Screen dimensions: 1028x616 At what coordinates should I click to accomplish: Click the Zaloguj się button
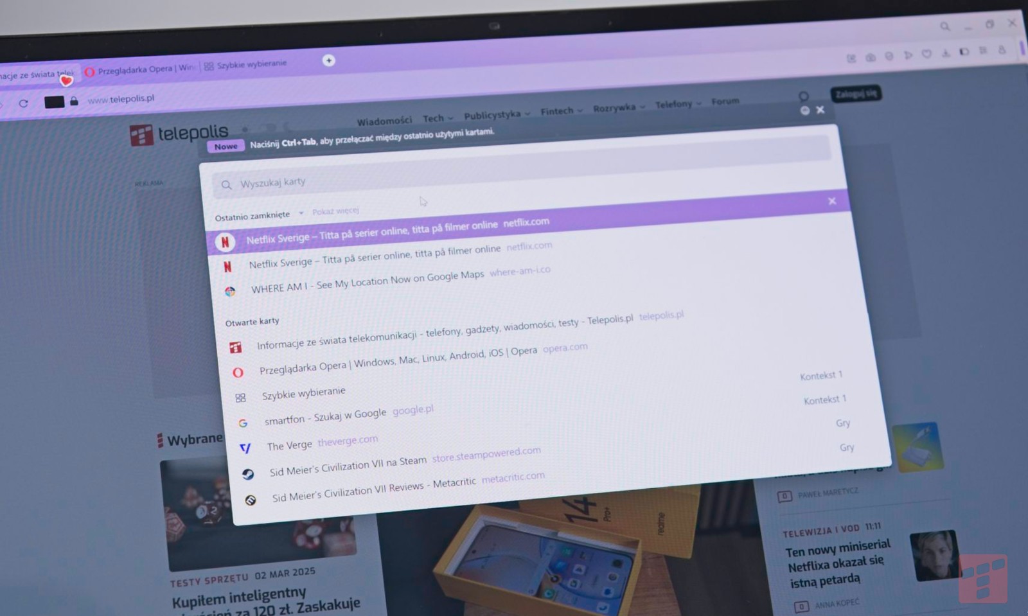click(x=856, y=94)
